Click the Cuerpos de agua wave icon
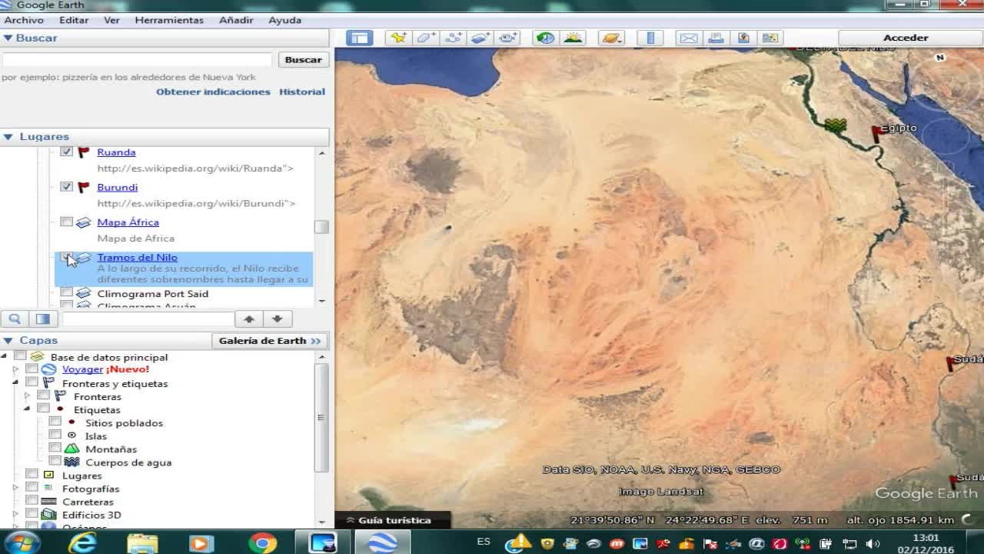The image size is (984, 554). click(x=71, y=462)
